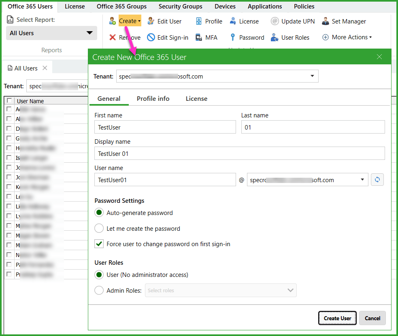
Task: Click the User Roles icon
Action: pos(275,37)
